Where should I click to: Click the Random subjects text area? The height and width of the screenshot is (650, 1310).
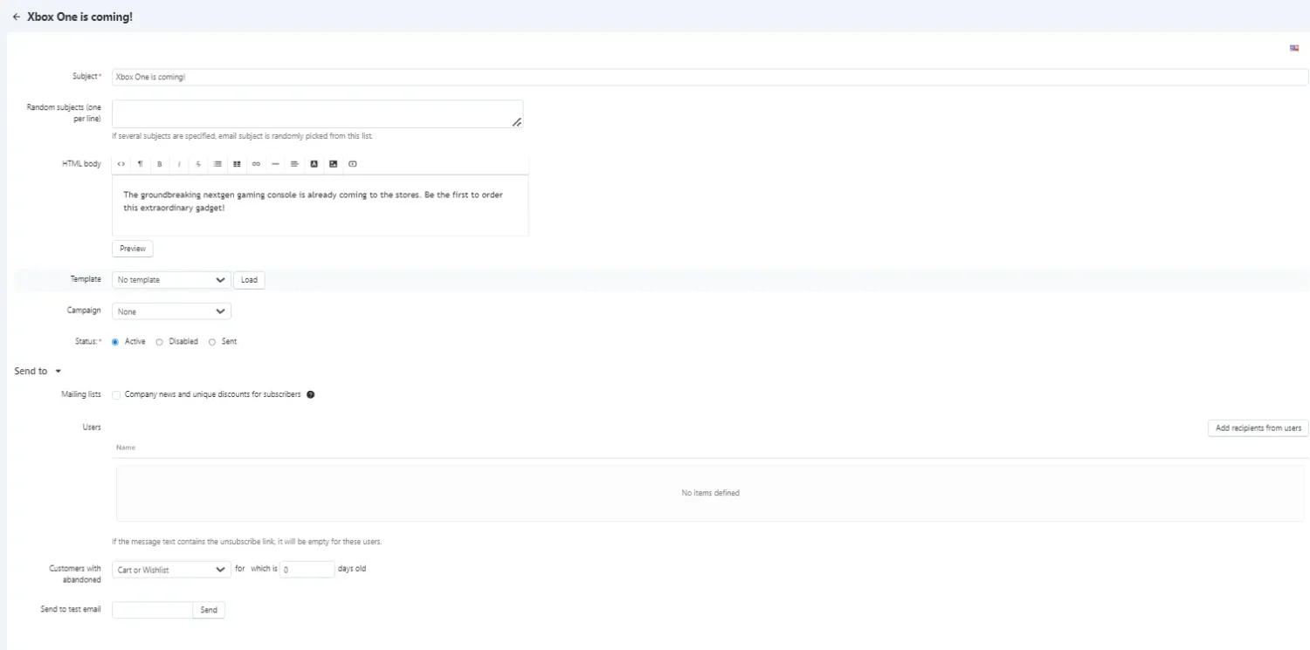click(x=317, y=114)
